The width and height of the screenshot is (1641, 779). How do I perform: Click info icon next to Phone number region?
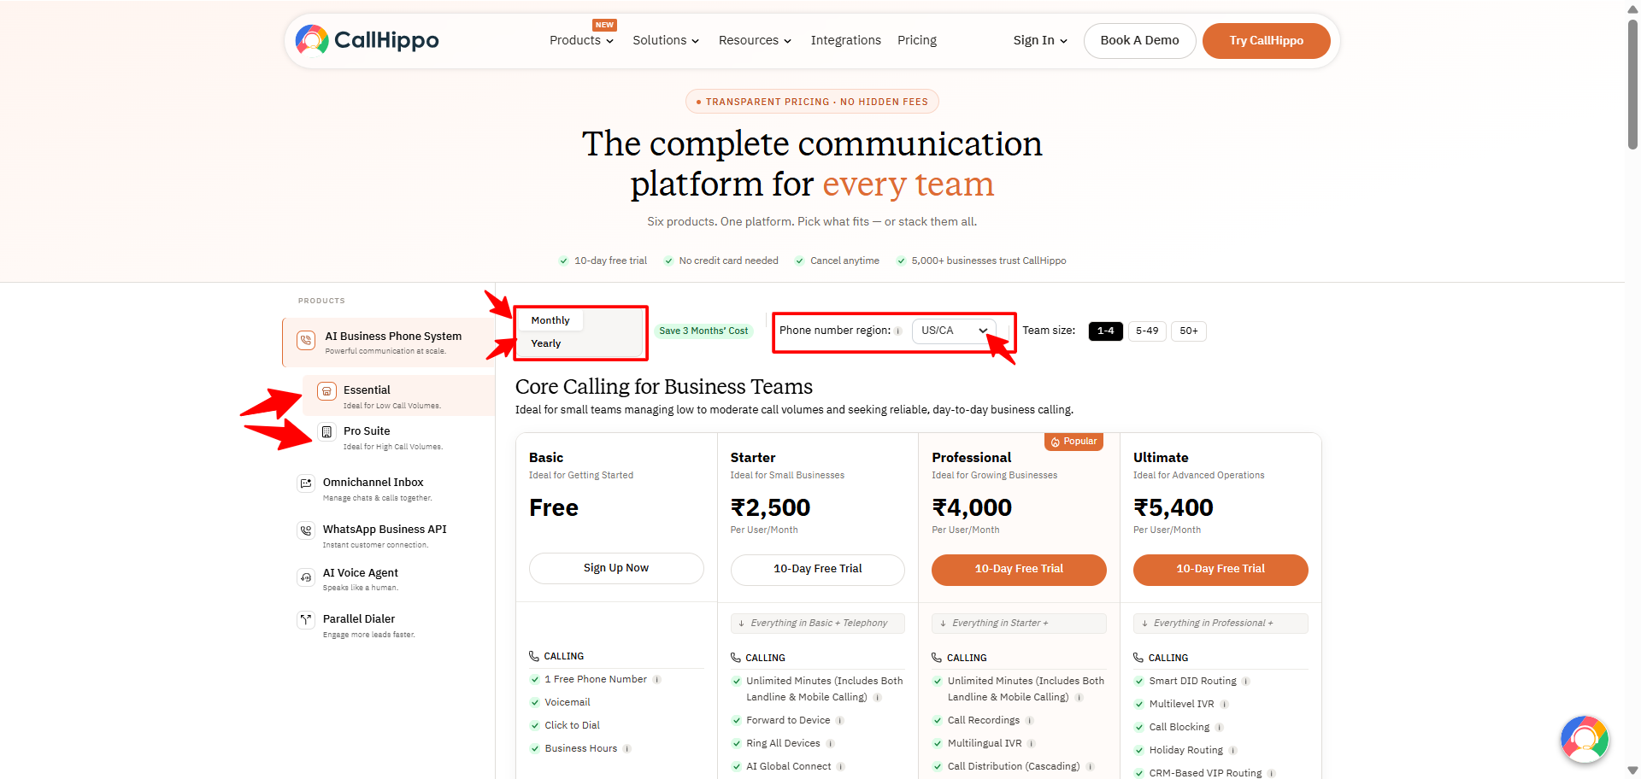898,331
